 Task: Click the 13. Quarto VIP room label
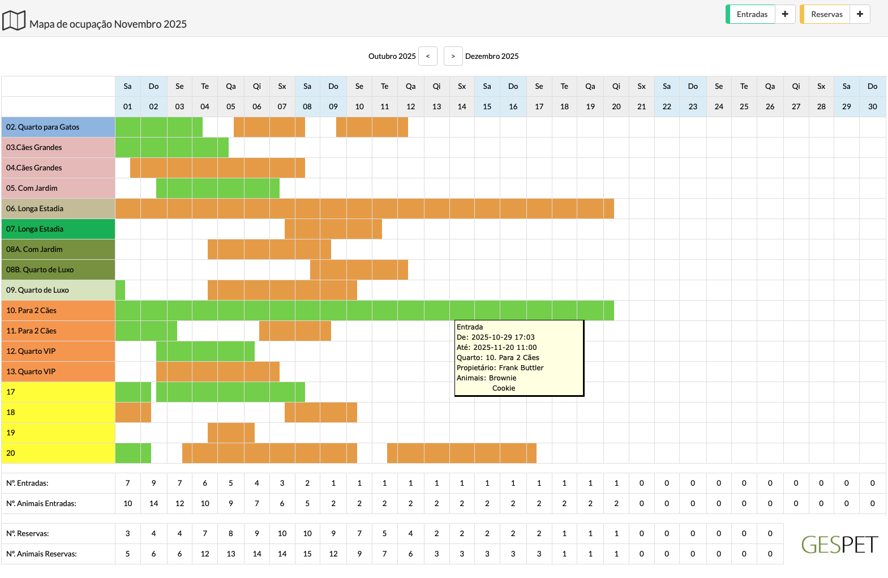click(x=58, y=372)
